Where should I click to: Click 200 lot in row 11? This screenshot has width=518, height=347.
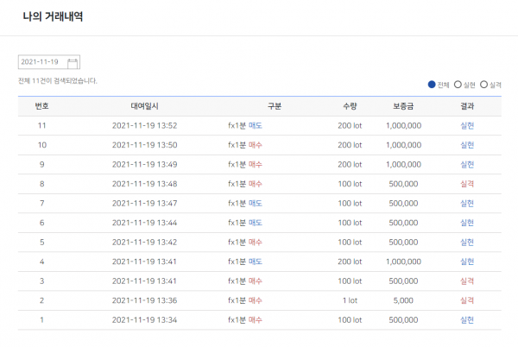[x=350, y=125]
